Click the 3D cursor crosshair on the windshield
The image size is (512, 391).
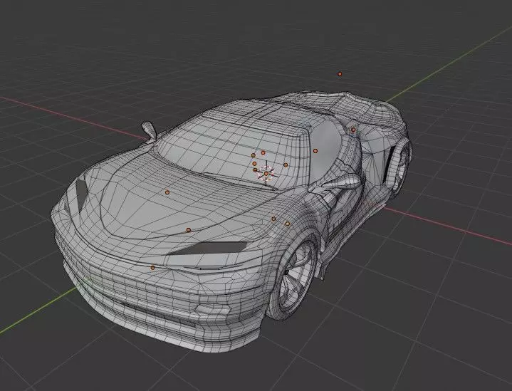pyautogui.click(x=266, y=174)
